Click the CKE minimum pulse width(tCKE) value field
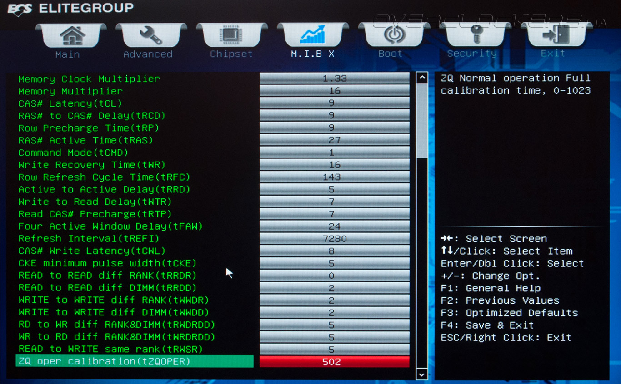This screenshot has height=384, width=621. coord(335,263)
